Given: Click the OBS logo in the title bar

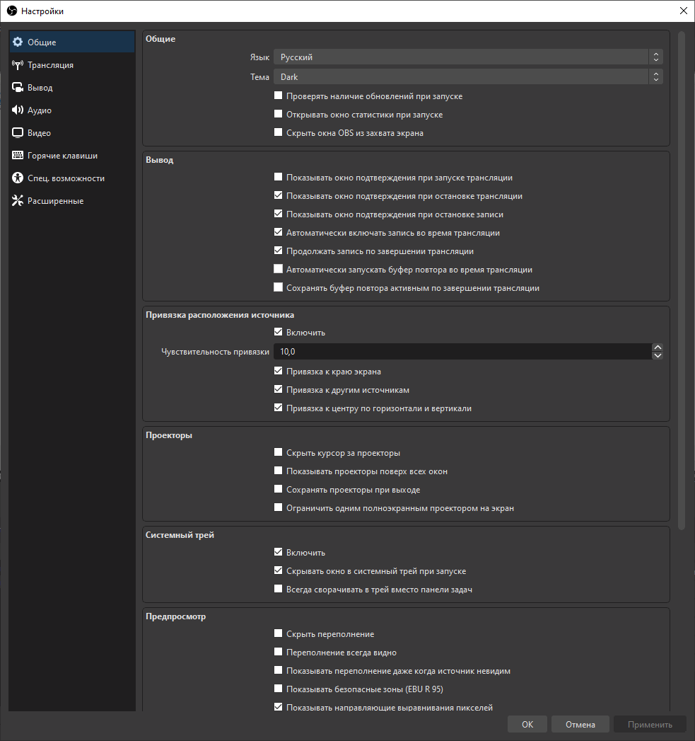Looking at the screenshot, I should (x=12, y=11).
